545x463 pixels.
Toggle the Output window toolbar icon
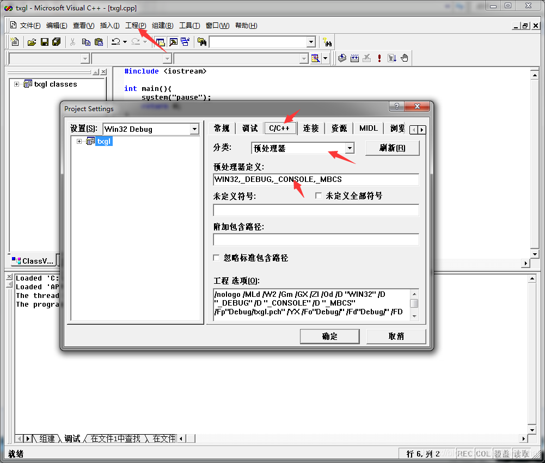click(x=173, y=42)
